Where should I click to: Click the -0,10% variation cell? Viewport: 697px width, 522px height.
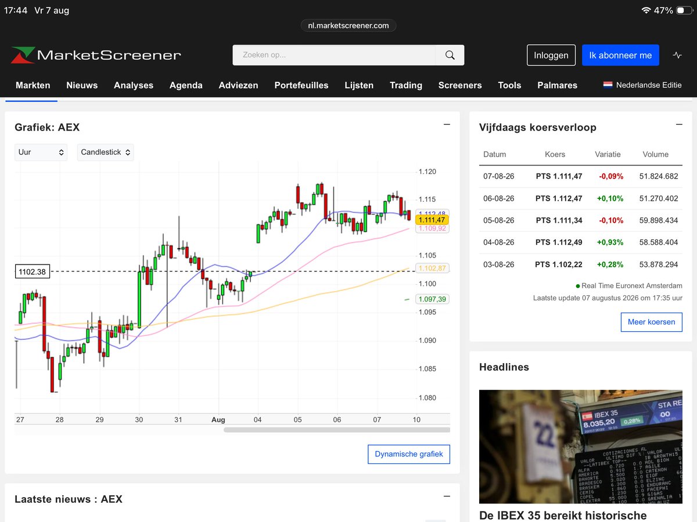point(610,220)
